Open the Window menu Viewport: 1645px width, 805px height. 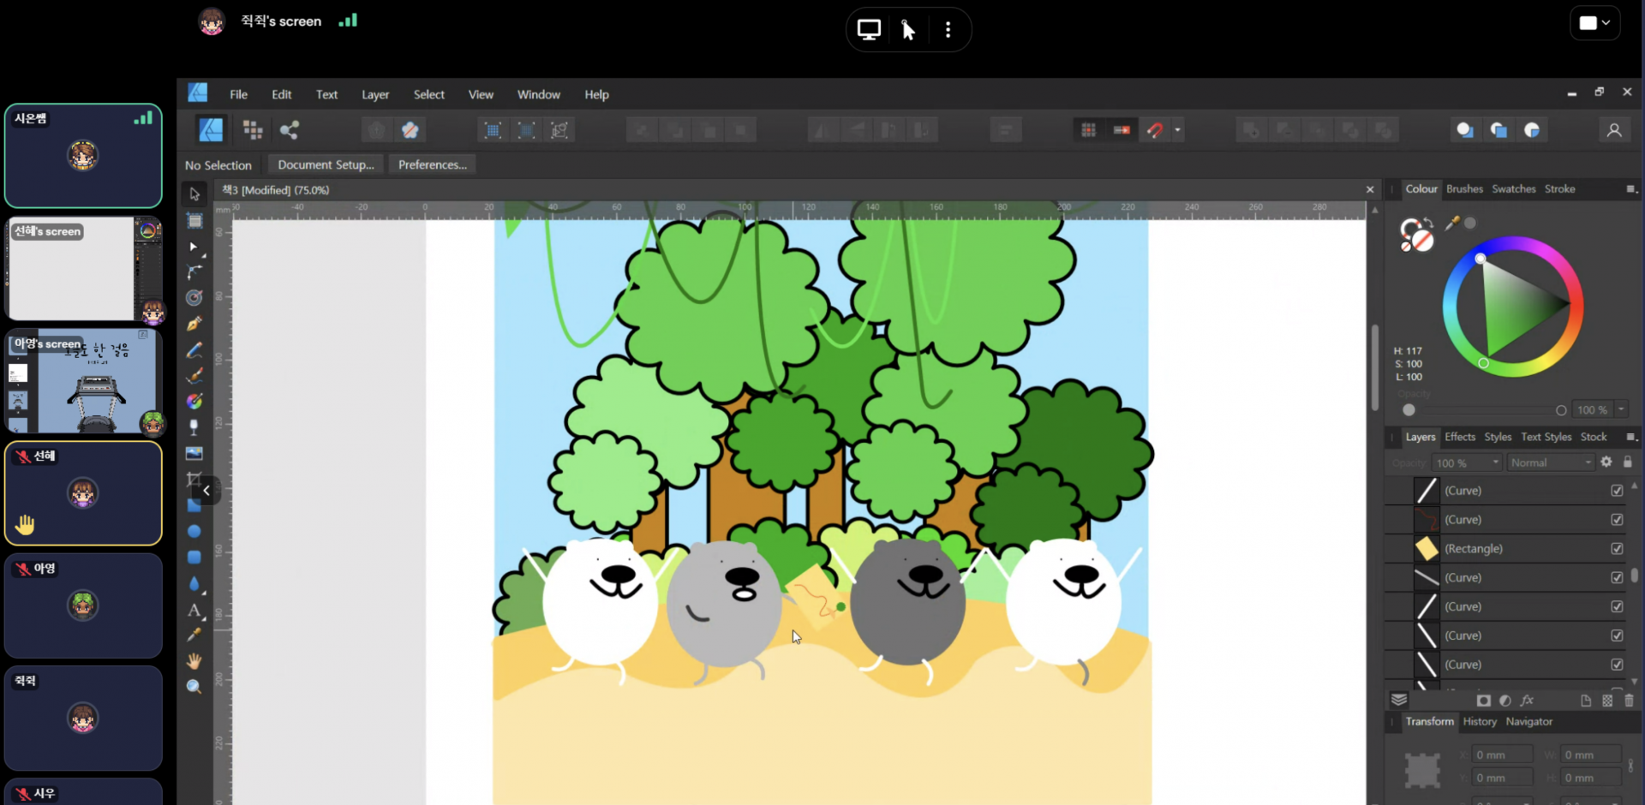click(x=539, y=94)
